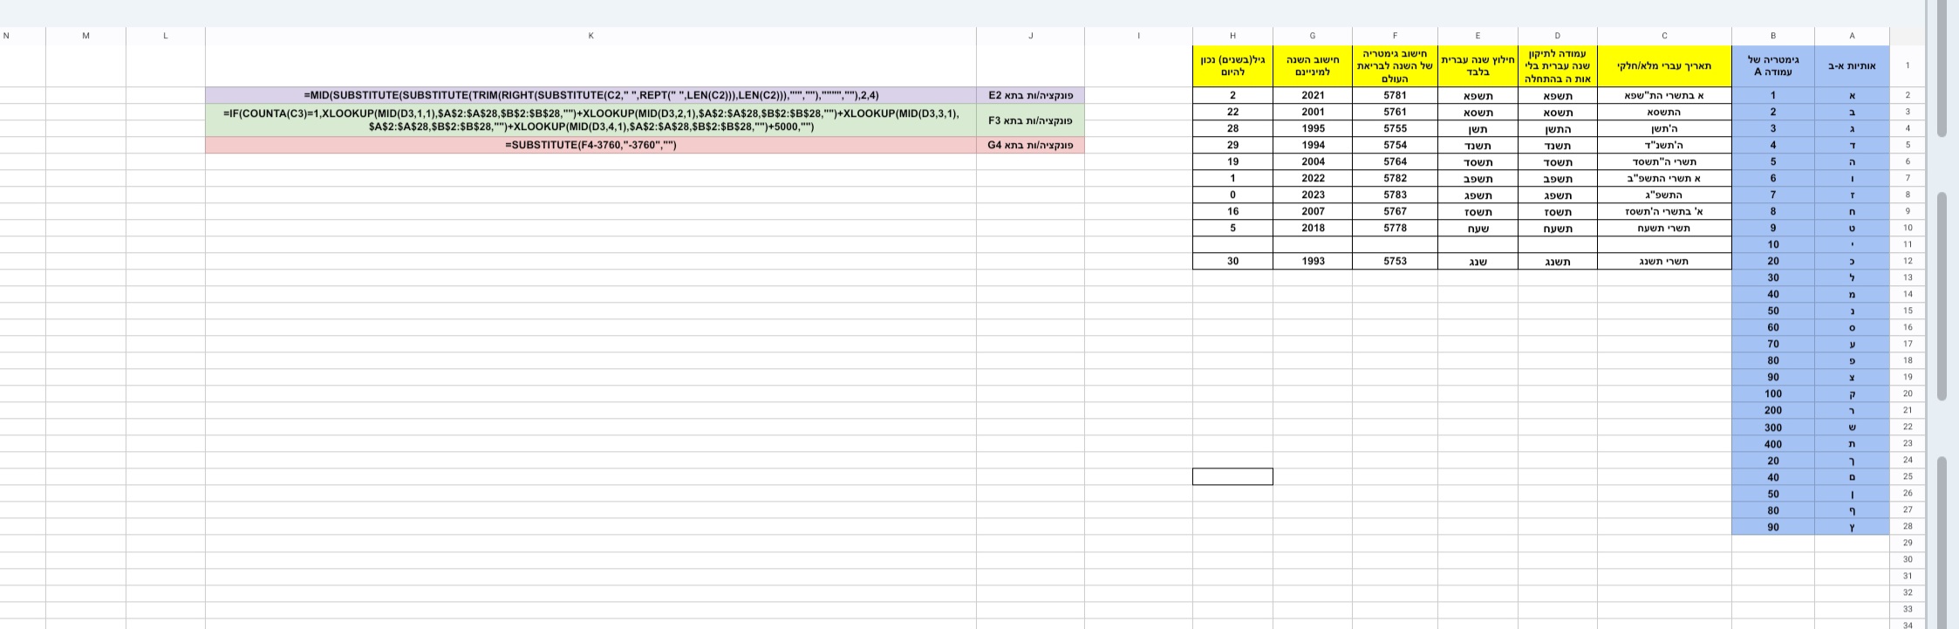Select year cell 2007

point(1313,211)
